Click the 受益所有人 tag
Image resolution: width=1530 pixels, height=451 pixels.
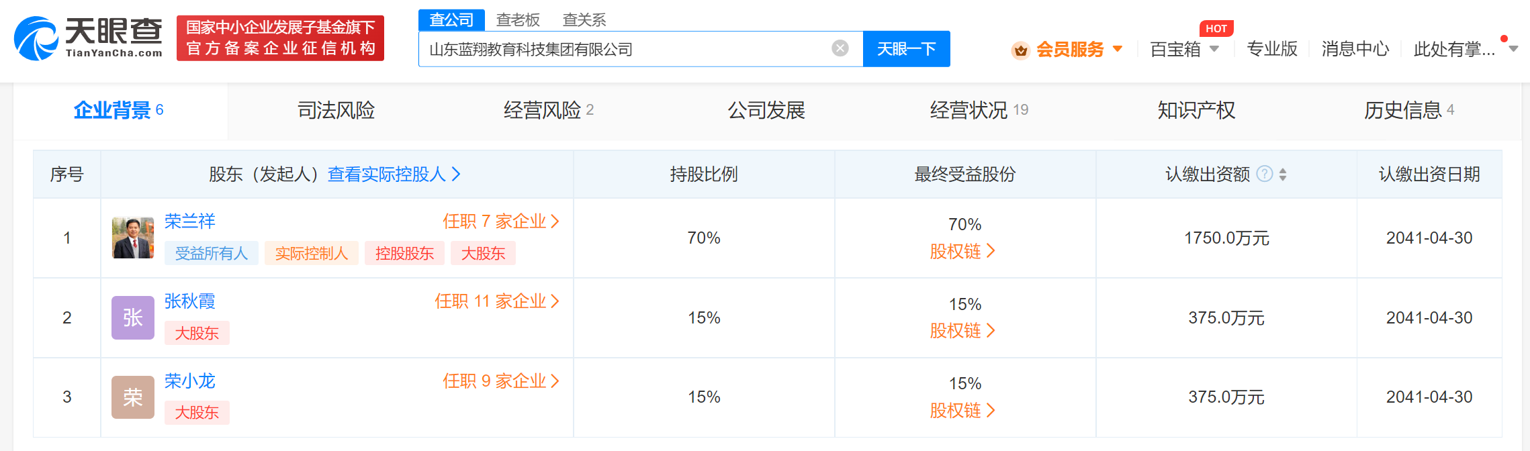click(212, 253)
